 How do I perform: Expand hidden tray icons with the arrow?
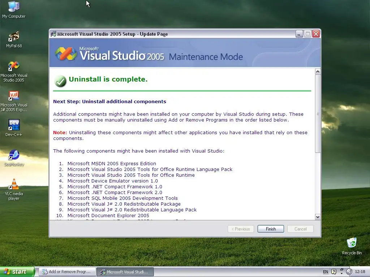tap(349, 272)
